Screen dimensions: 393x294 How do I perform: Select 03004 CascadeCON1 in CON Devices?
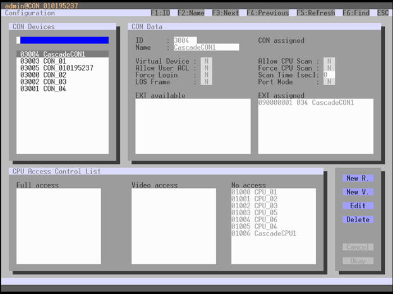click(63, 54)
